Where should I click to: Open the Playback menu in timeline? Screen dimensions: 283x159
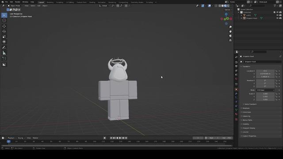[x=12, y=138]
